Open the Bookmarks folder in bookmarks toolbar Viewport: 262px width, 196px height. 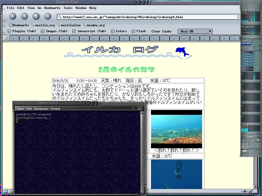[x=19, y=25]
